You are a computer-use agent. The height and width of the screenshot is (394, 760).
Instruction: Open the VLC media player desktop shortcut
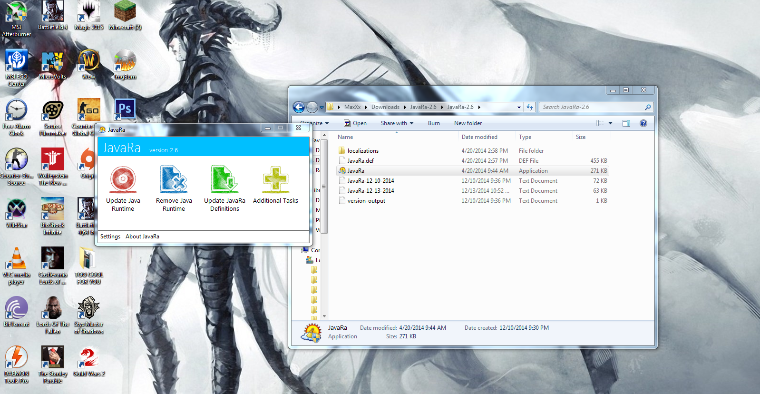pos(16,266)
